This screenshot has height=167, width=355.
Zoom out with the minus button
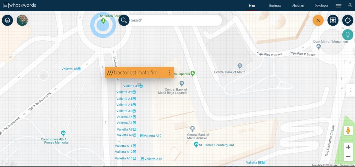click(x=348, y=157)
